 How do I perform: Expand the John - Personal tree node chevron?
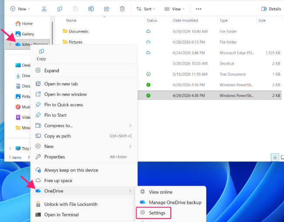pos(10,44)
